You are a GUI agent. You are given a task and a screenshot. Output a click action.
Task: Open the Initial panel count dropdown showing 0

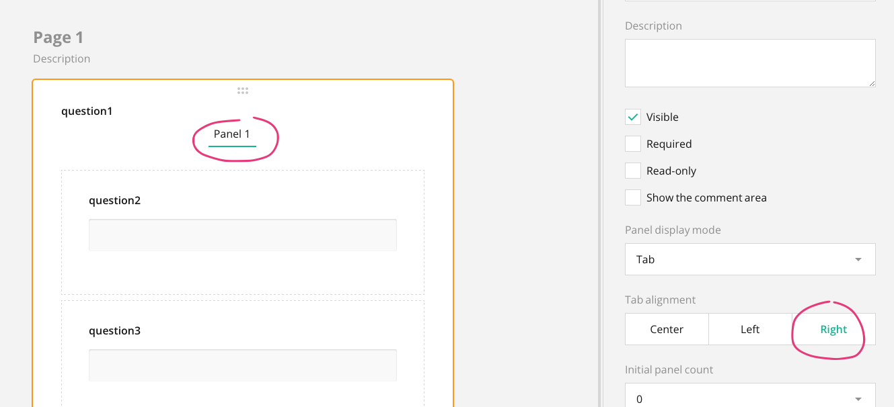[749, 400]
